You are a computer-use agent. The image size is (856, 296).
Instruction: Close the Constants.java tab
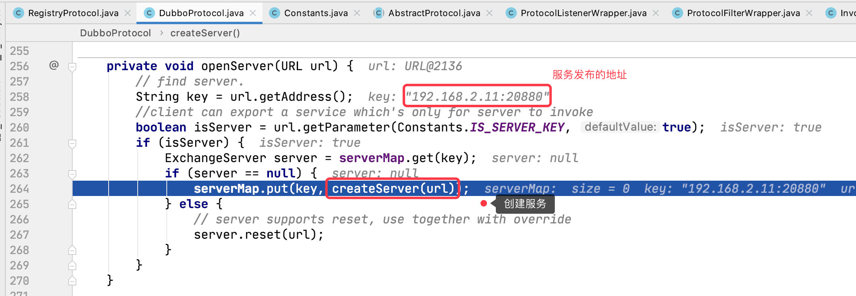(x=357, y=13)
